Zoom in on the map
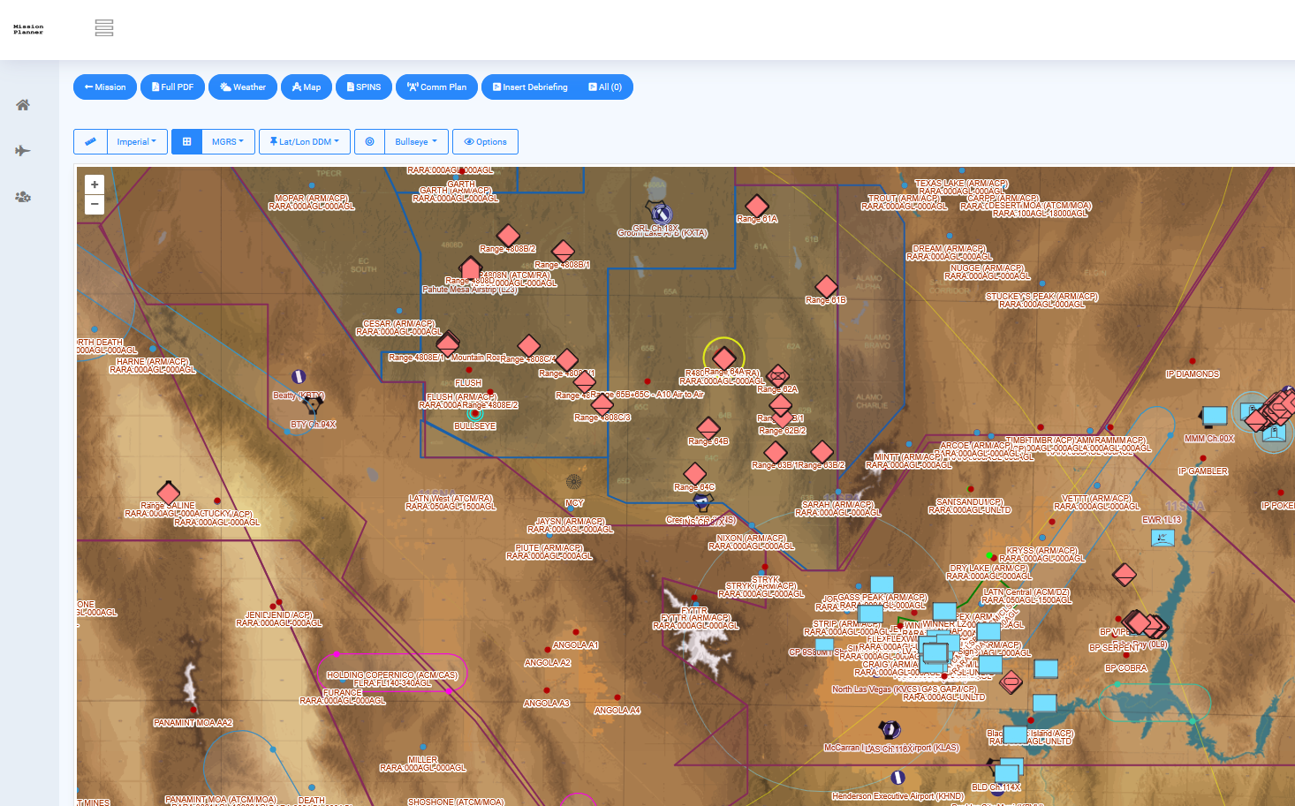Screen dimensions: 1295x806 95,185
